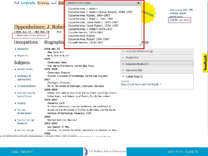
Task: Expand Corporate Bodies (7) section
Action: [x=157, y=64]
